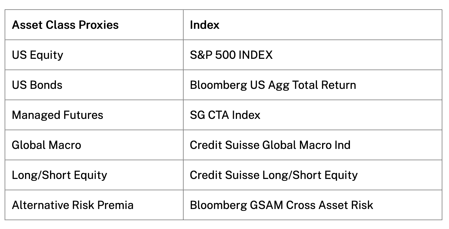Click the 'Alternative Risk Premia' cell
449x229 pixels.
pyautogui.click(x=73, y=205)
